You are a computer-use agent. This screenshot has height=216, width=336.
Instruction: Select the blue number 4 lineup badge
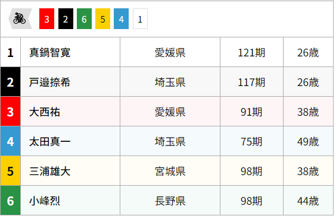[x=122, y=19]
